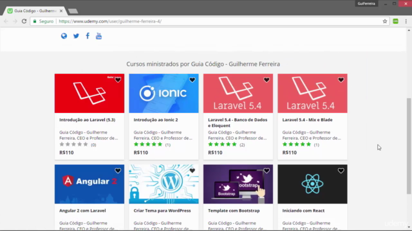Open the Facebook profile icon

point(88,36)
